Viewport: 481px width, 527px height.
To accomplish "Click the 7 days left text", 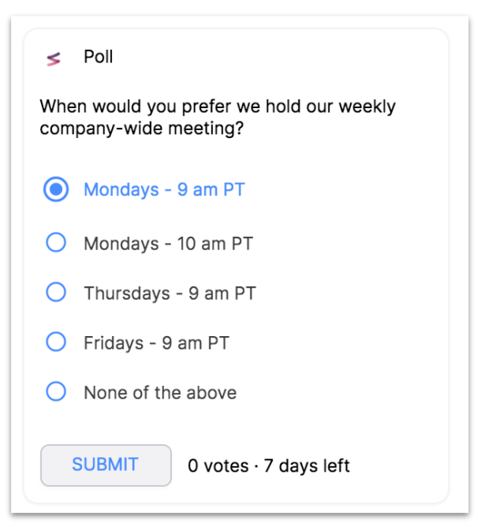I will pyautogui.click(x=307, y=465).
